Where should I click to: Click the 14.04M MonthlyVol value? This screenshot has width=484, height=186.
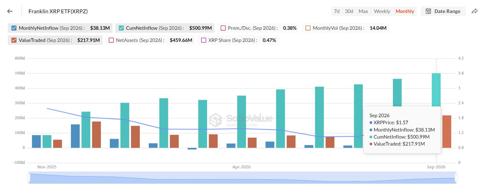tap(378, 28)
